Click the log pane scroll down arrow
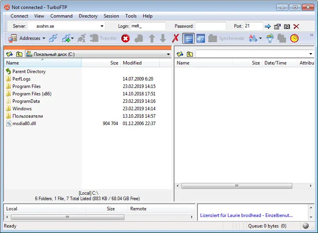 coord(311,217)
